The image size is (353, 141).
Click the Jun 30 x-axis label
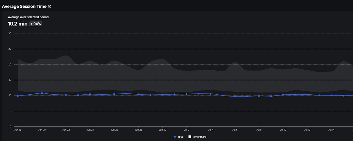[x=162, y=130]
